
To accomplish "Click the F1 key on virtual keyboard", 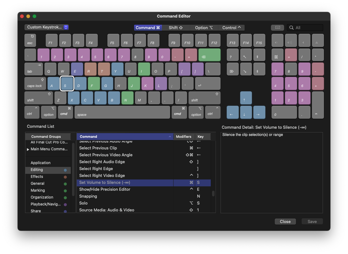I will 52,40.
